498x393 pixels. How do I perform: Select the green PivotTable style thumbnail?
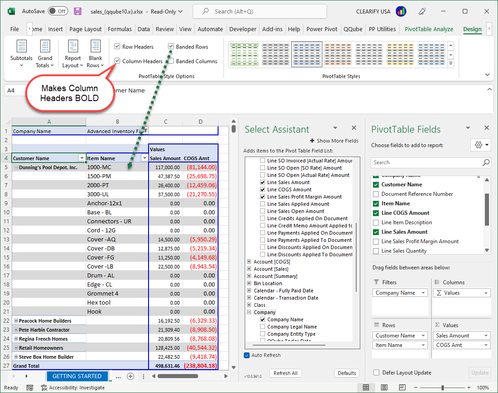(x=244, y=54)
